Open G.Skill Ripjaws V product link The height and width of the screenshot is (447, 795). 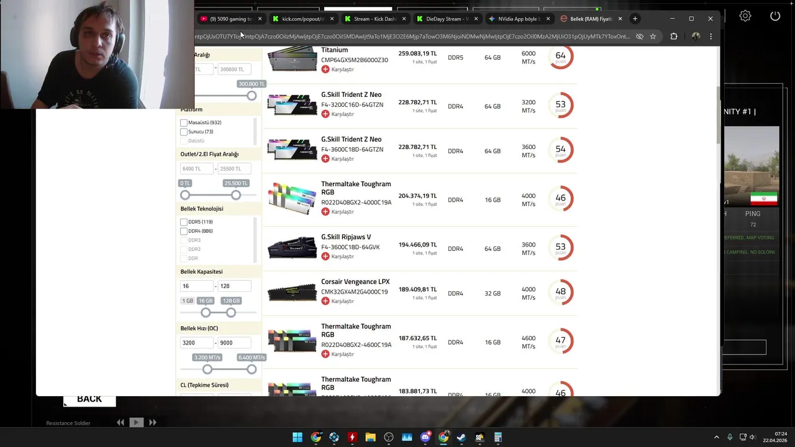(346, 237)
